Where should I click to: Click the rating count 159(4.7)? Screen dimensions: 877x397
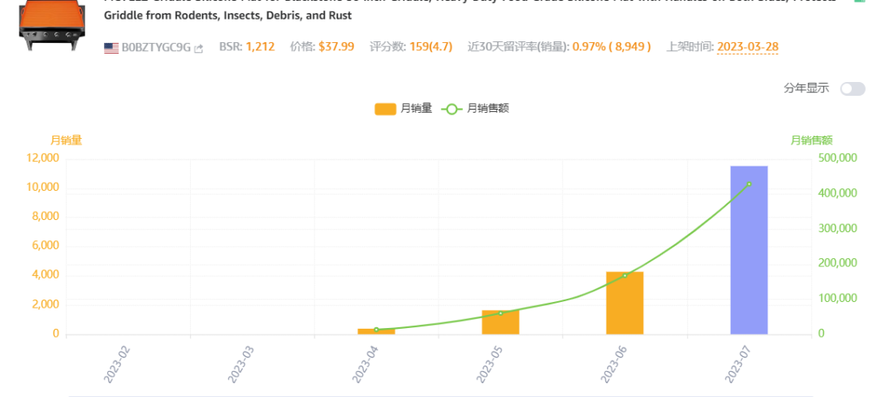[x=430, y=46]
